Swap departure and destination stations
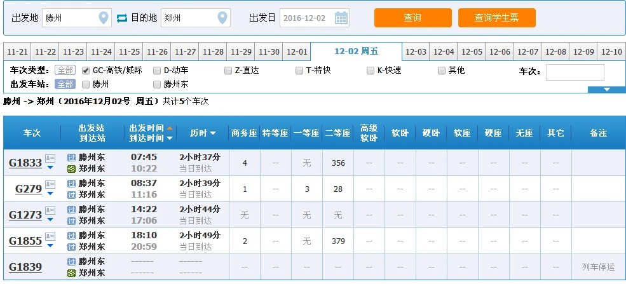Image resolution: width=626 pixels, height=284 pixels. click(x=122, y=18)
